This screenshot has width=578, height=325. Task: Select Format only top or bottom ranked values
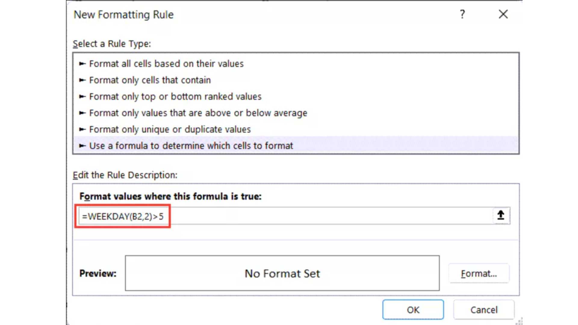pos(175,96)
